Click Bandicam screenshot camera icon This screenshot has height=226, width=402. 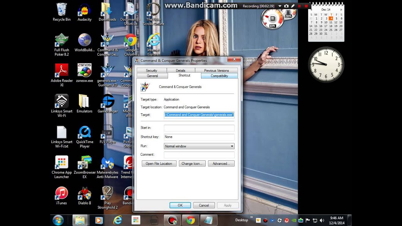click(x=286, y=6)
